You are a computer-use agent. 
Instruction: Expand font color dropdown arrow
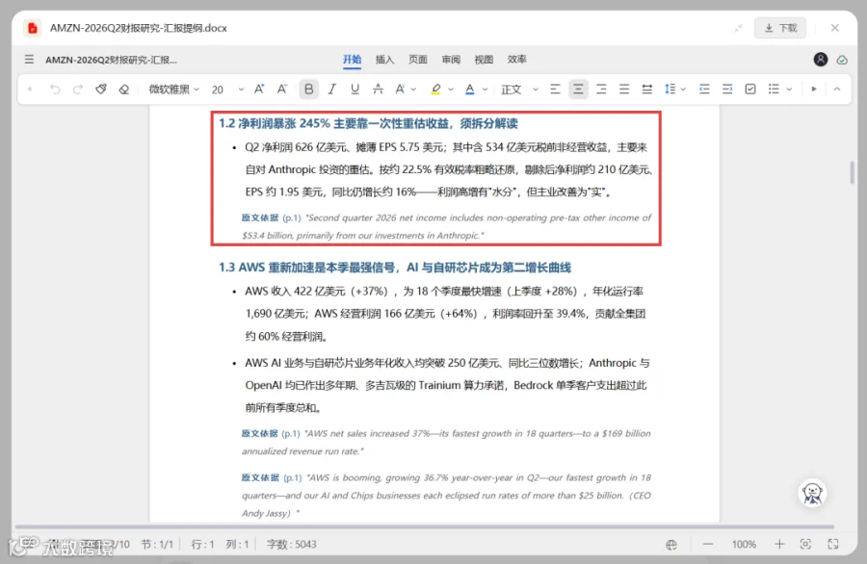[485, 90]
